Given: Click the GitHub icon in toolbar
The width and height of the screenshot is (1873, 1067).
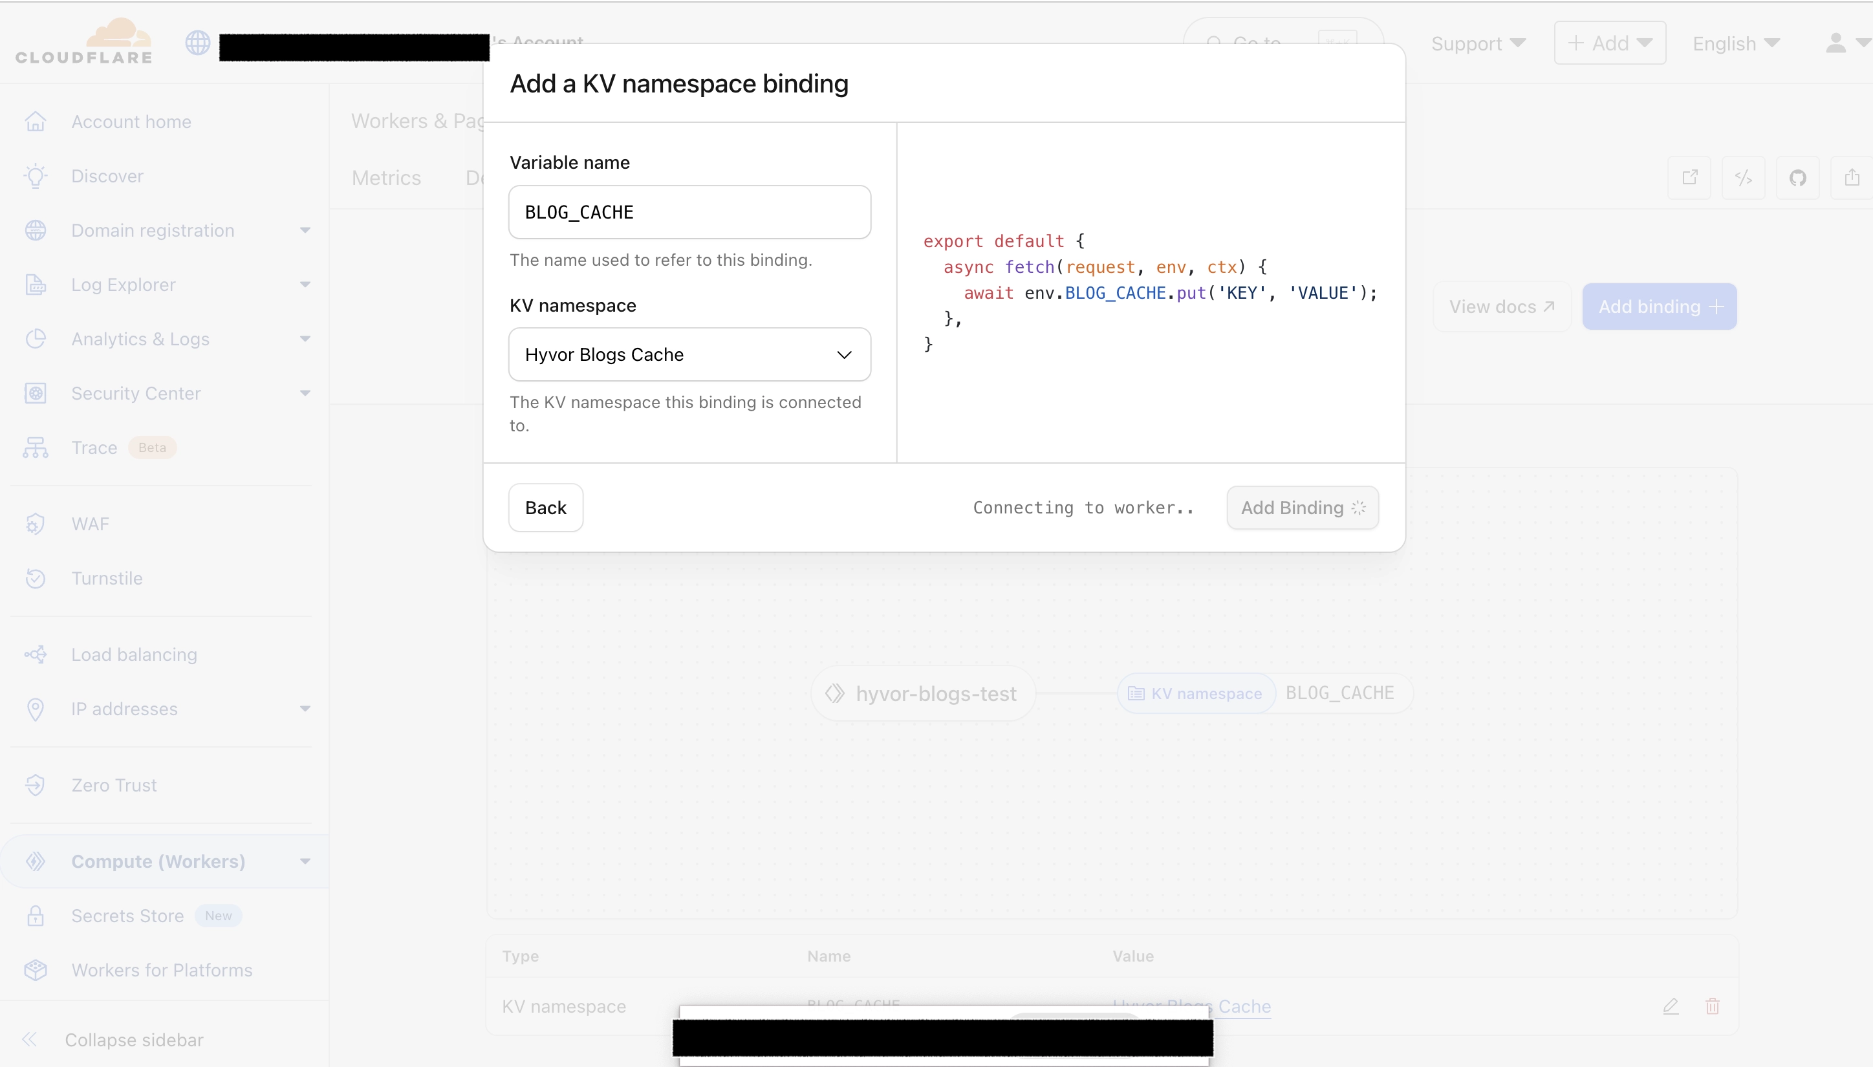Looking at the screenshot, I should pos(1798,177).
